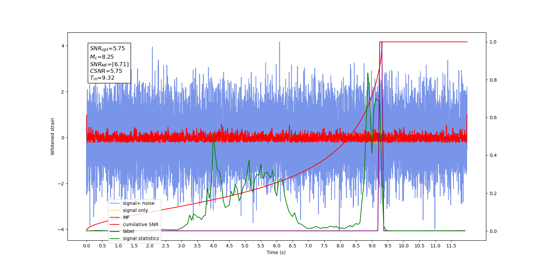540x270 pixels.
Task: Click the left-axis tick label −4
Action: coord(61,230)
